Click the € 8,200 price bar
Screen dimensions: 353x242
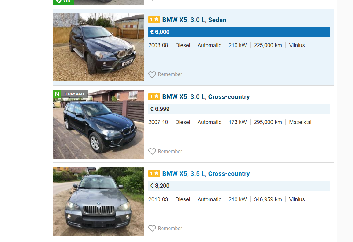(239, 186)
